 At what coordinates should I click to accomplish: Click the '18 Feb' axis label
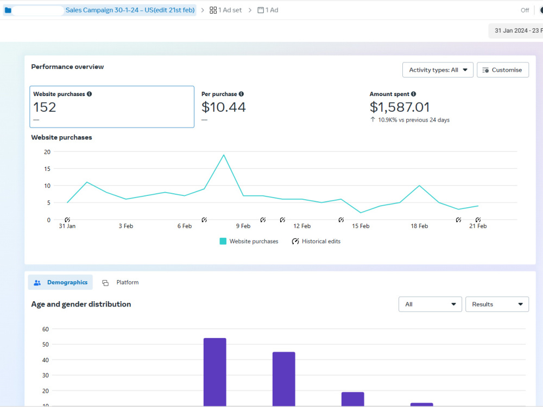pyautogui.click(x=419, y=226)
